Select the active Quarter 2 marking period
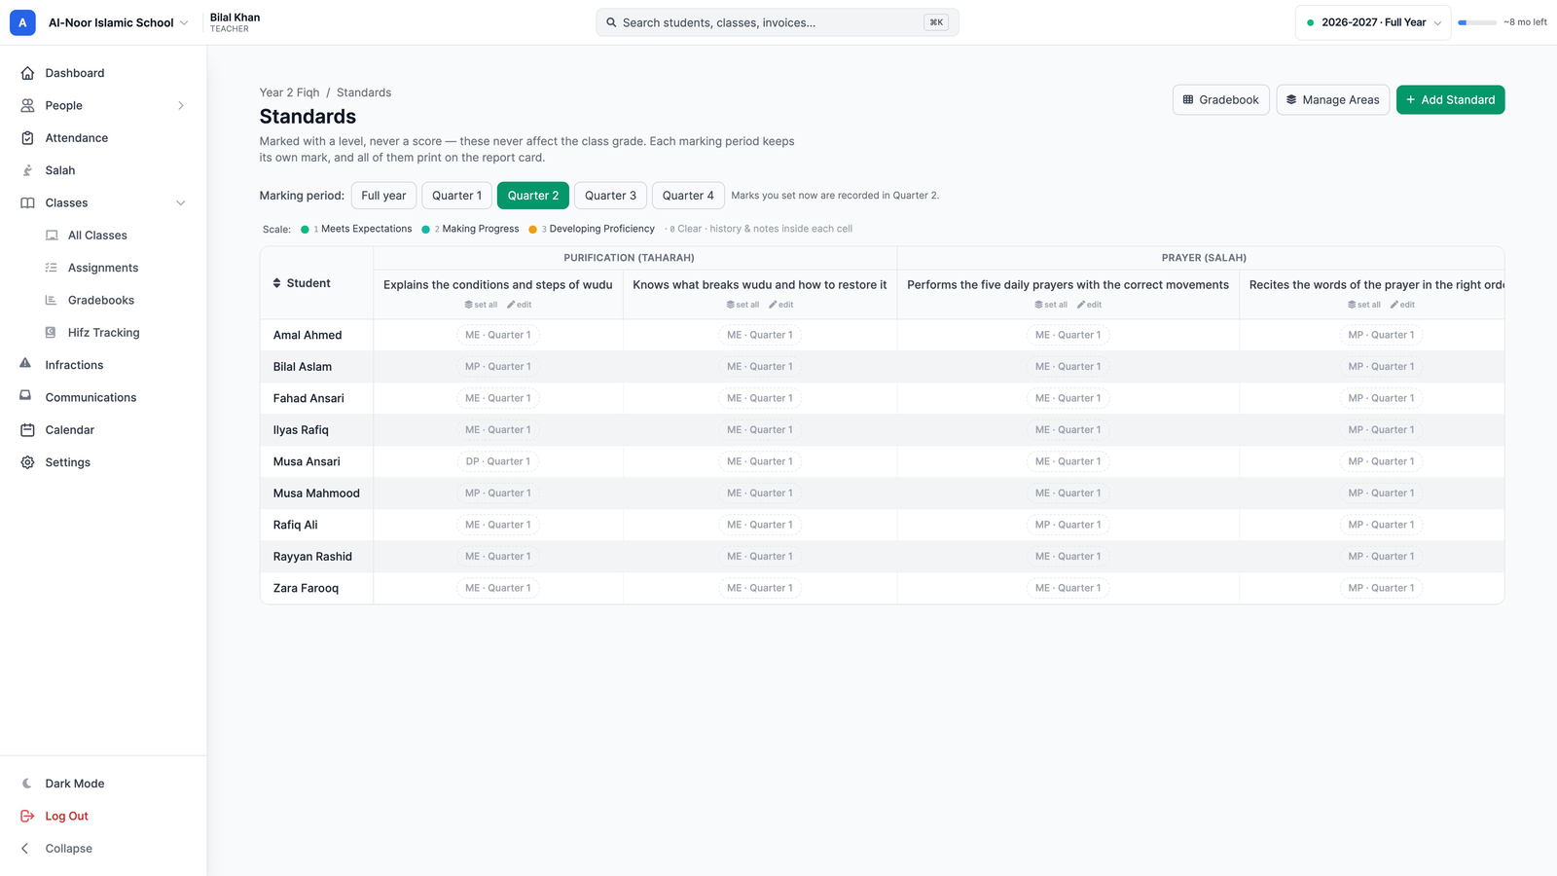Image resolution: width=1557 pixels, height=876 pixels. click(x=533, y=196)
